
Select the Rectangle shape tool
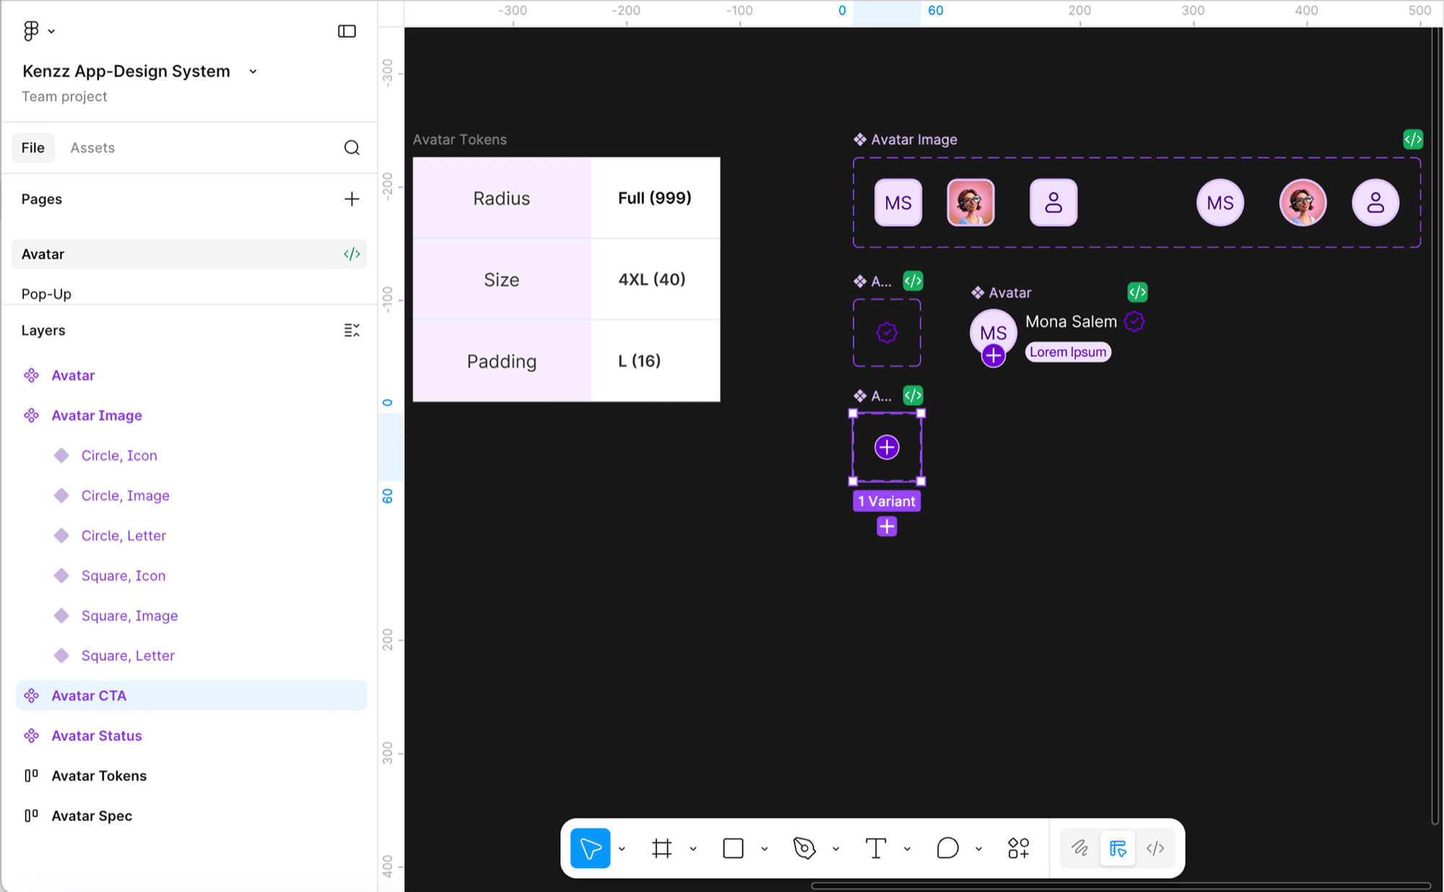point(733,849)
